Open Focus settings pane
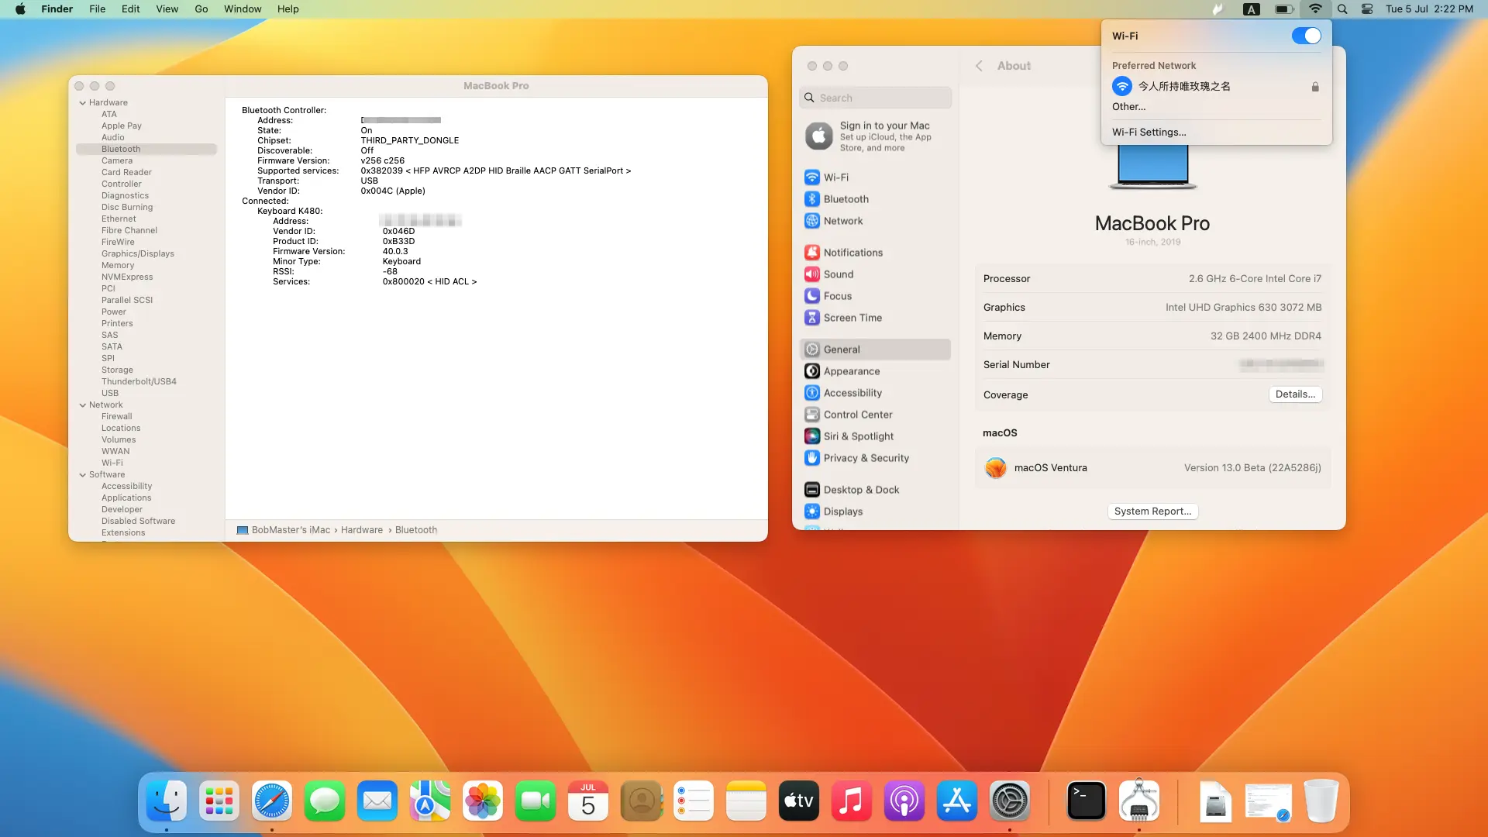 pyautogui.click(x=875, y=296)
